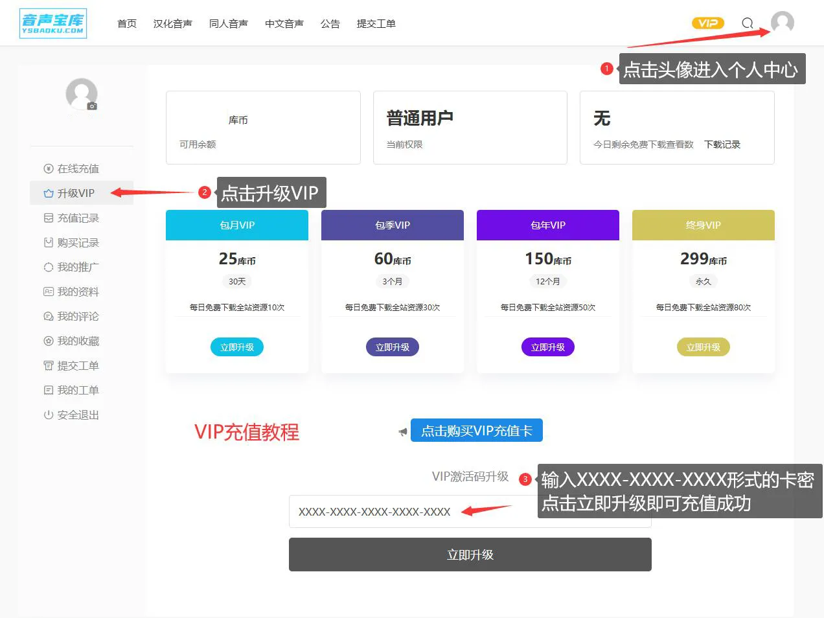This screenshot has height=618, width=824.
Task: Click 立即升级 on the 包月VIP card
Action: [x=236, y=347]
